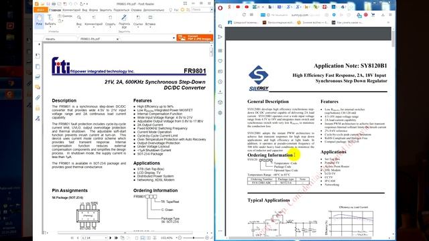Click the save icon in Foxit quick toolbar

point(48,4)
